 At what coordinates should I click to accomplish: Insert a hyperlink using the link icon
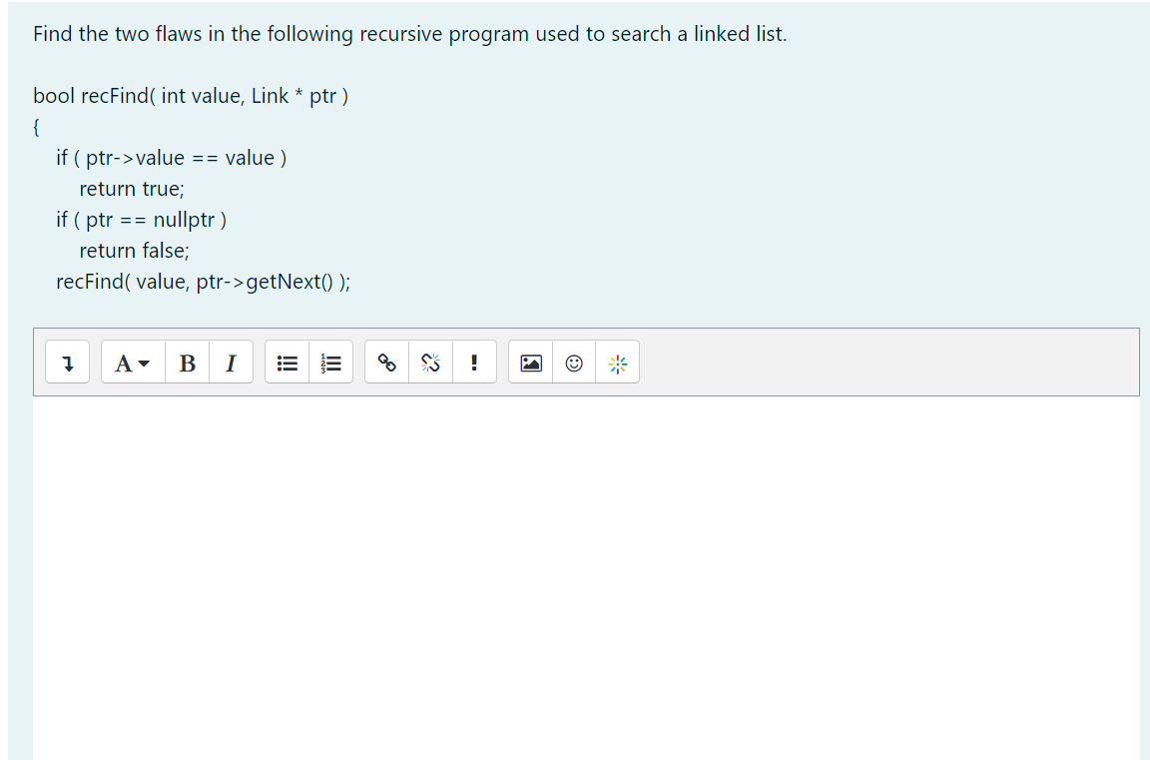[387, 362]
